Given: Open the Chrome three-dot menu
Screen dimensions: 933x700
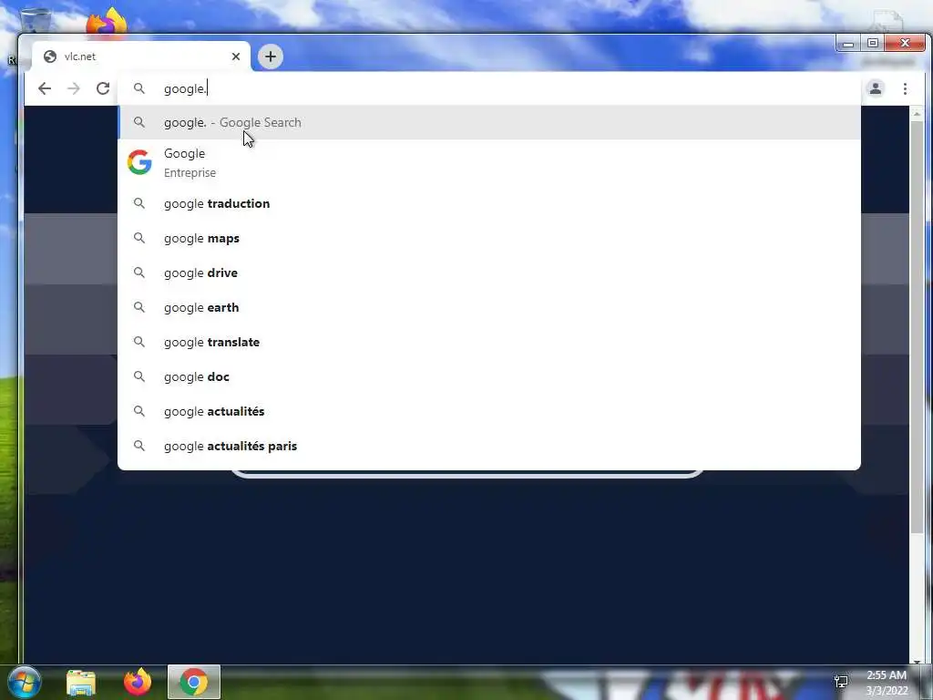Looking at the screenshot, I should tap(905, 88).
